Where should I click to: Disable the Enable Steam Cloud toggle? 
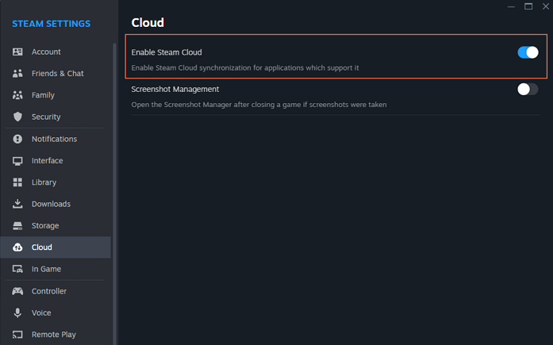(x=528, y=52)
